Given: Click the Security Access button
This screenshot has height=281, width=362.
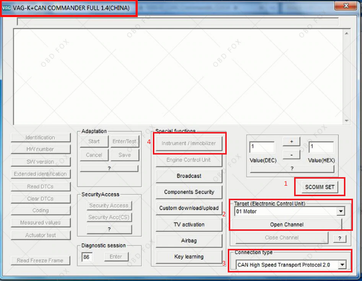Looking at the screenshot, I should [x=109, y=205].
